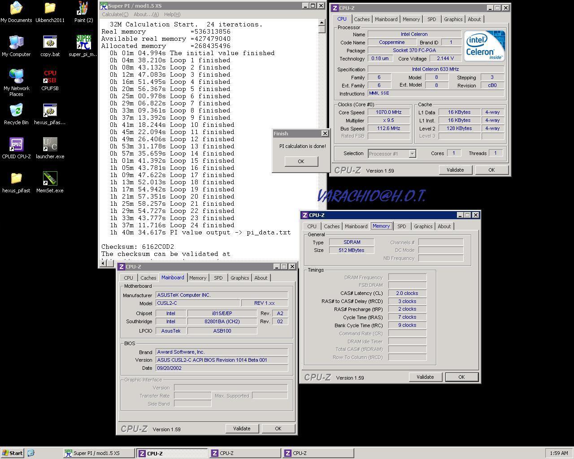The width and height of the screenshot is (574, 459).
Task: Select MemSet.exe desktop icon
Action: tap(50, 182)
